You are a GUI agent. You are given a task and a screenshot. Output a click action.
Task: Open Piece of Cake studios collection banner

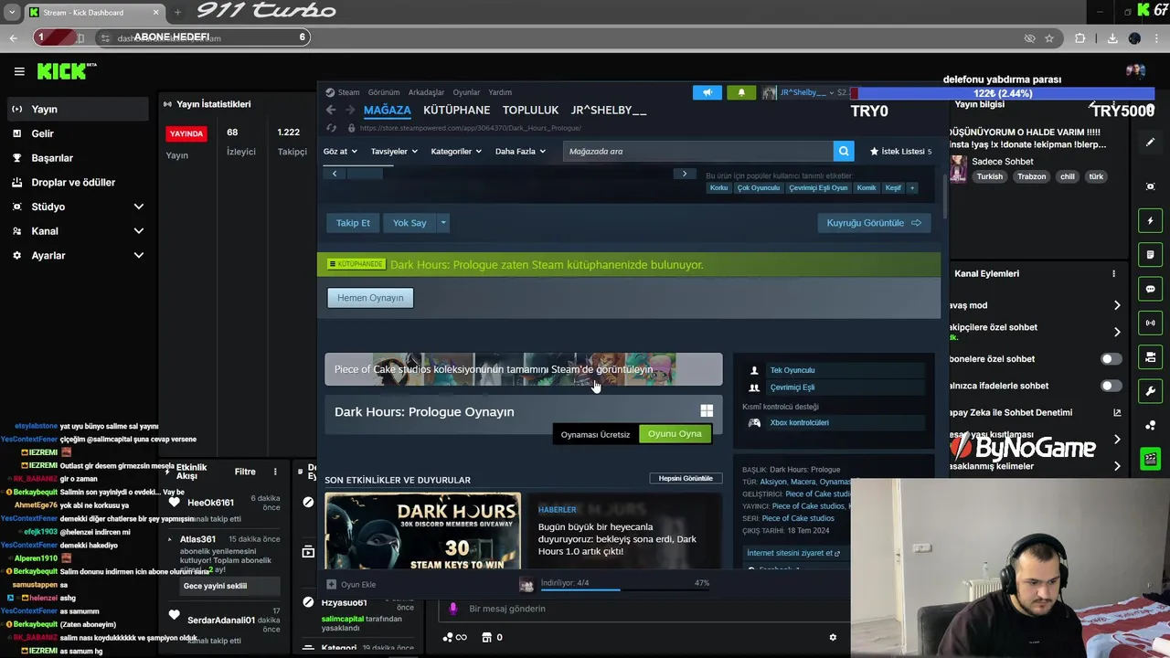pyautogui.click(x=523, y=369)
